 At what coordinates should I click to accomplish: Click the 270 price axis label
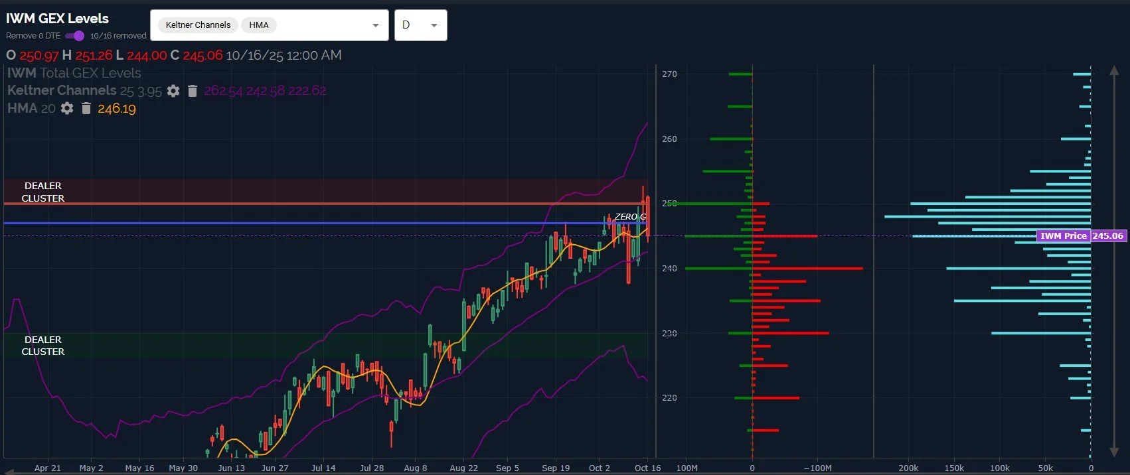point(669,74)
